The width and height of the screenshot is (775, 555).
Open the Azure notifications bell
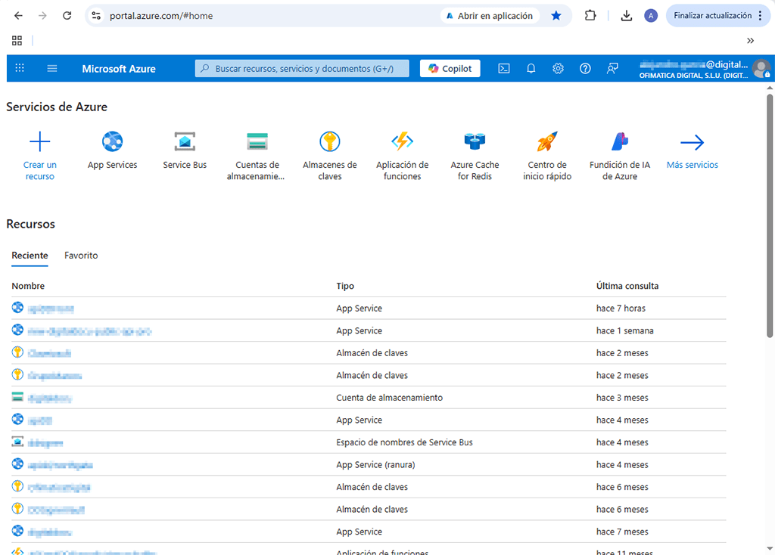[531, 68]
